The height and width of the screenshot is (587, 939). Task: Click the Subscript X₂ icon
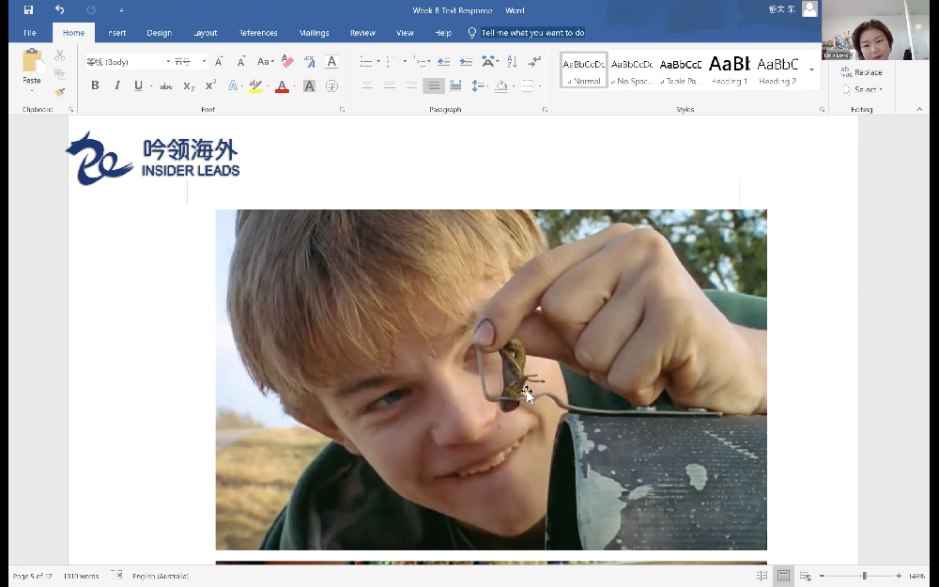tap(189, 85)
